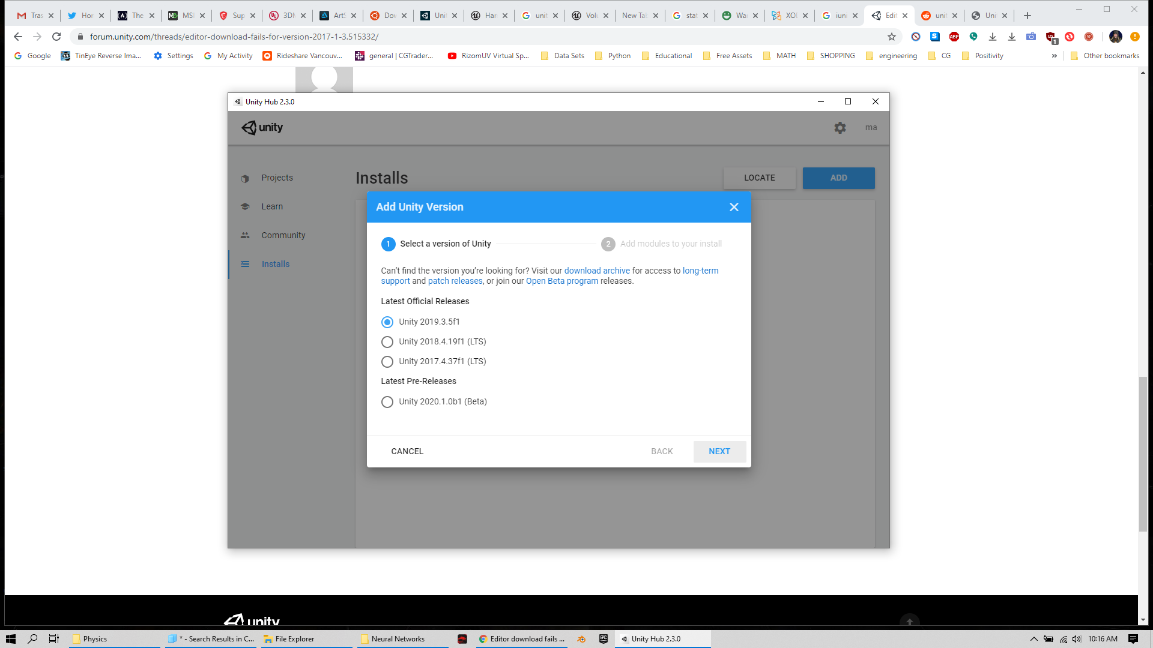Click the browser address bar URL

coord(234,37)
